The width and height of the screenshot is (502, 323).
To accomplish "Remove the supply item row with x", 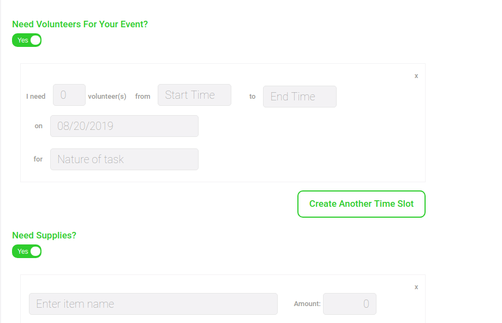I will pos(416,287).
